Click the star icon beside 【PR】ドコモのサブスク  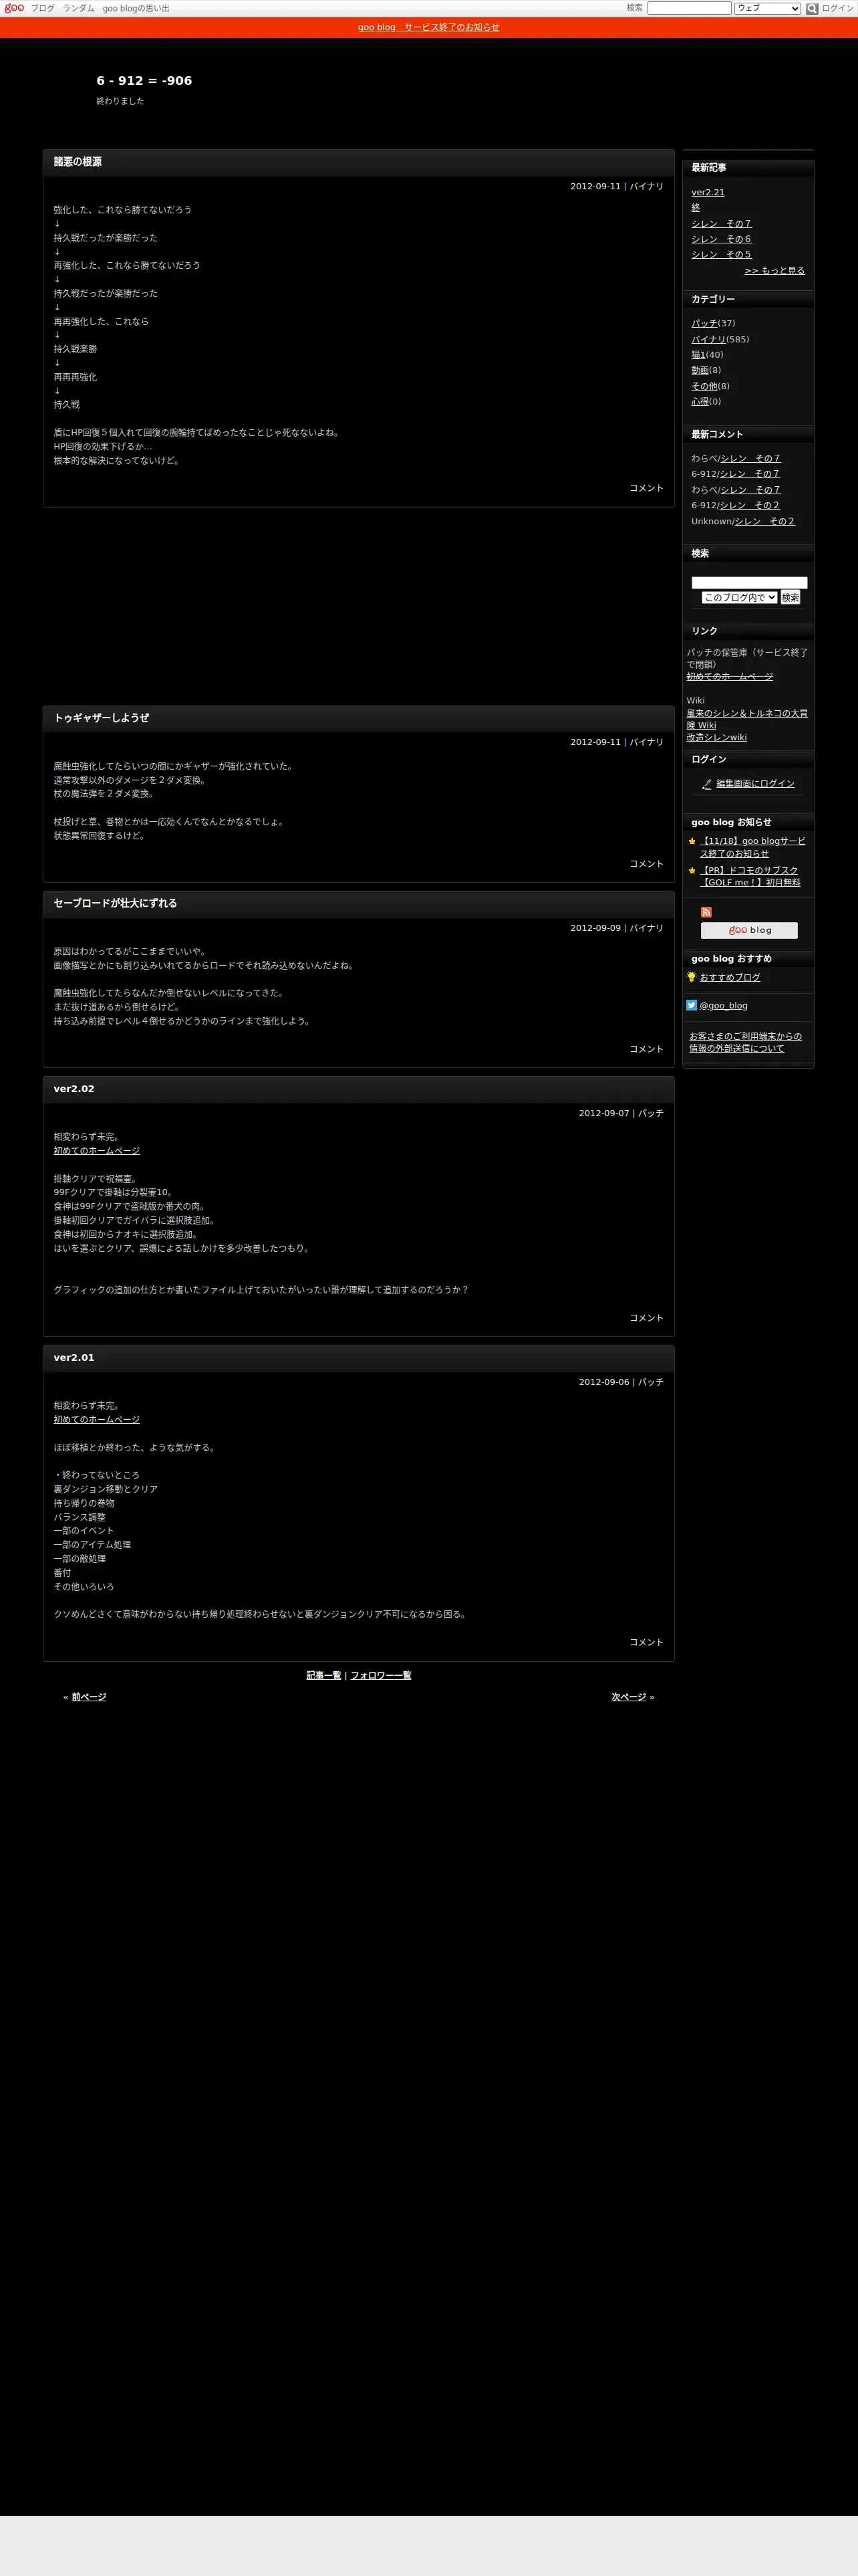pos(692,870)
